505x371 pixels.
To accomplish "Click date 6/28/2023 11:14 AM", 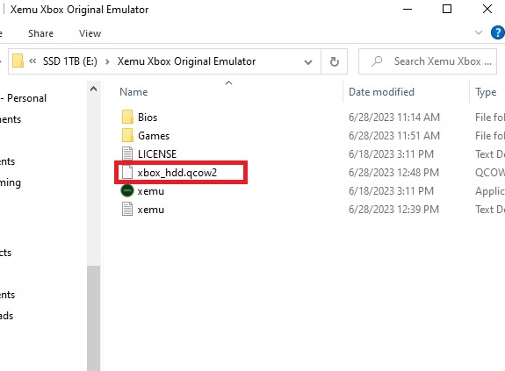I will (393, 117).
